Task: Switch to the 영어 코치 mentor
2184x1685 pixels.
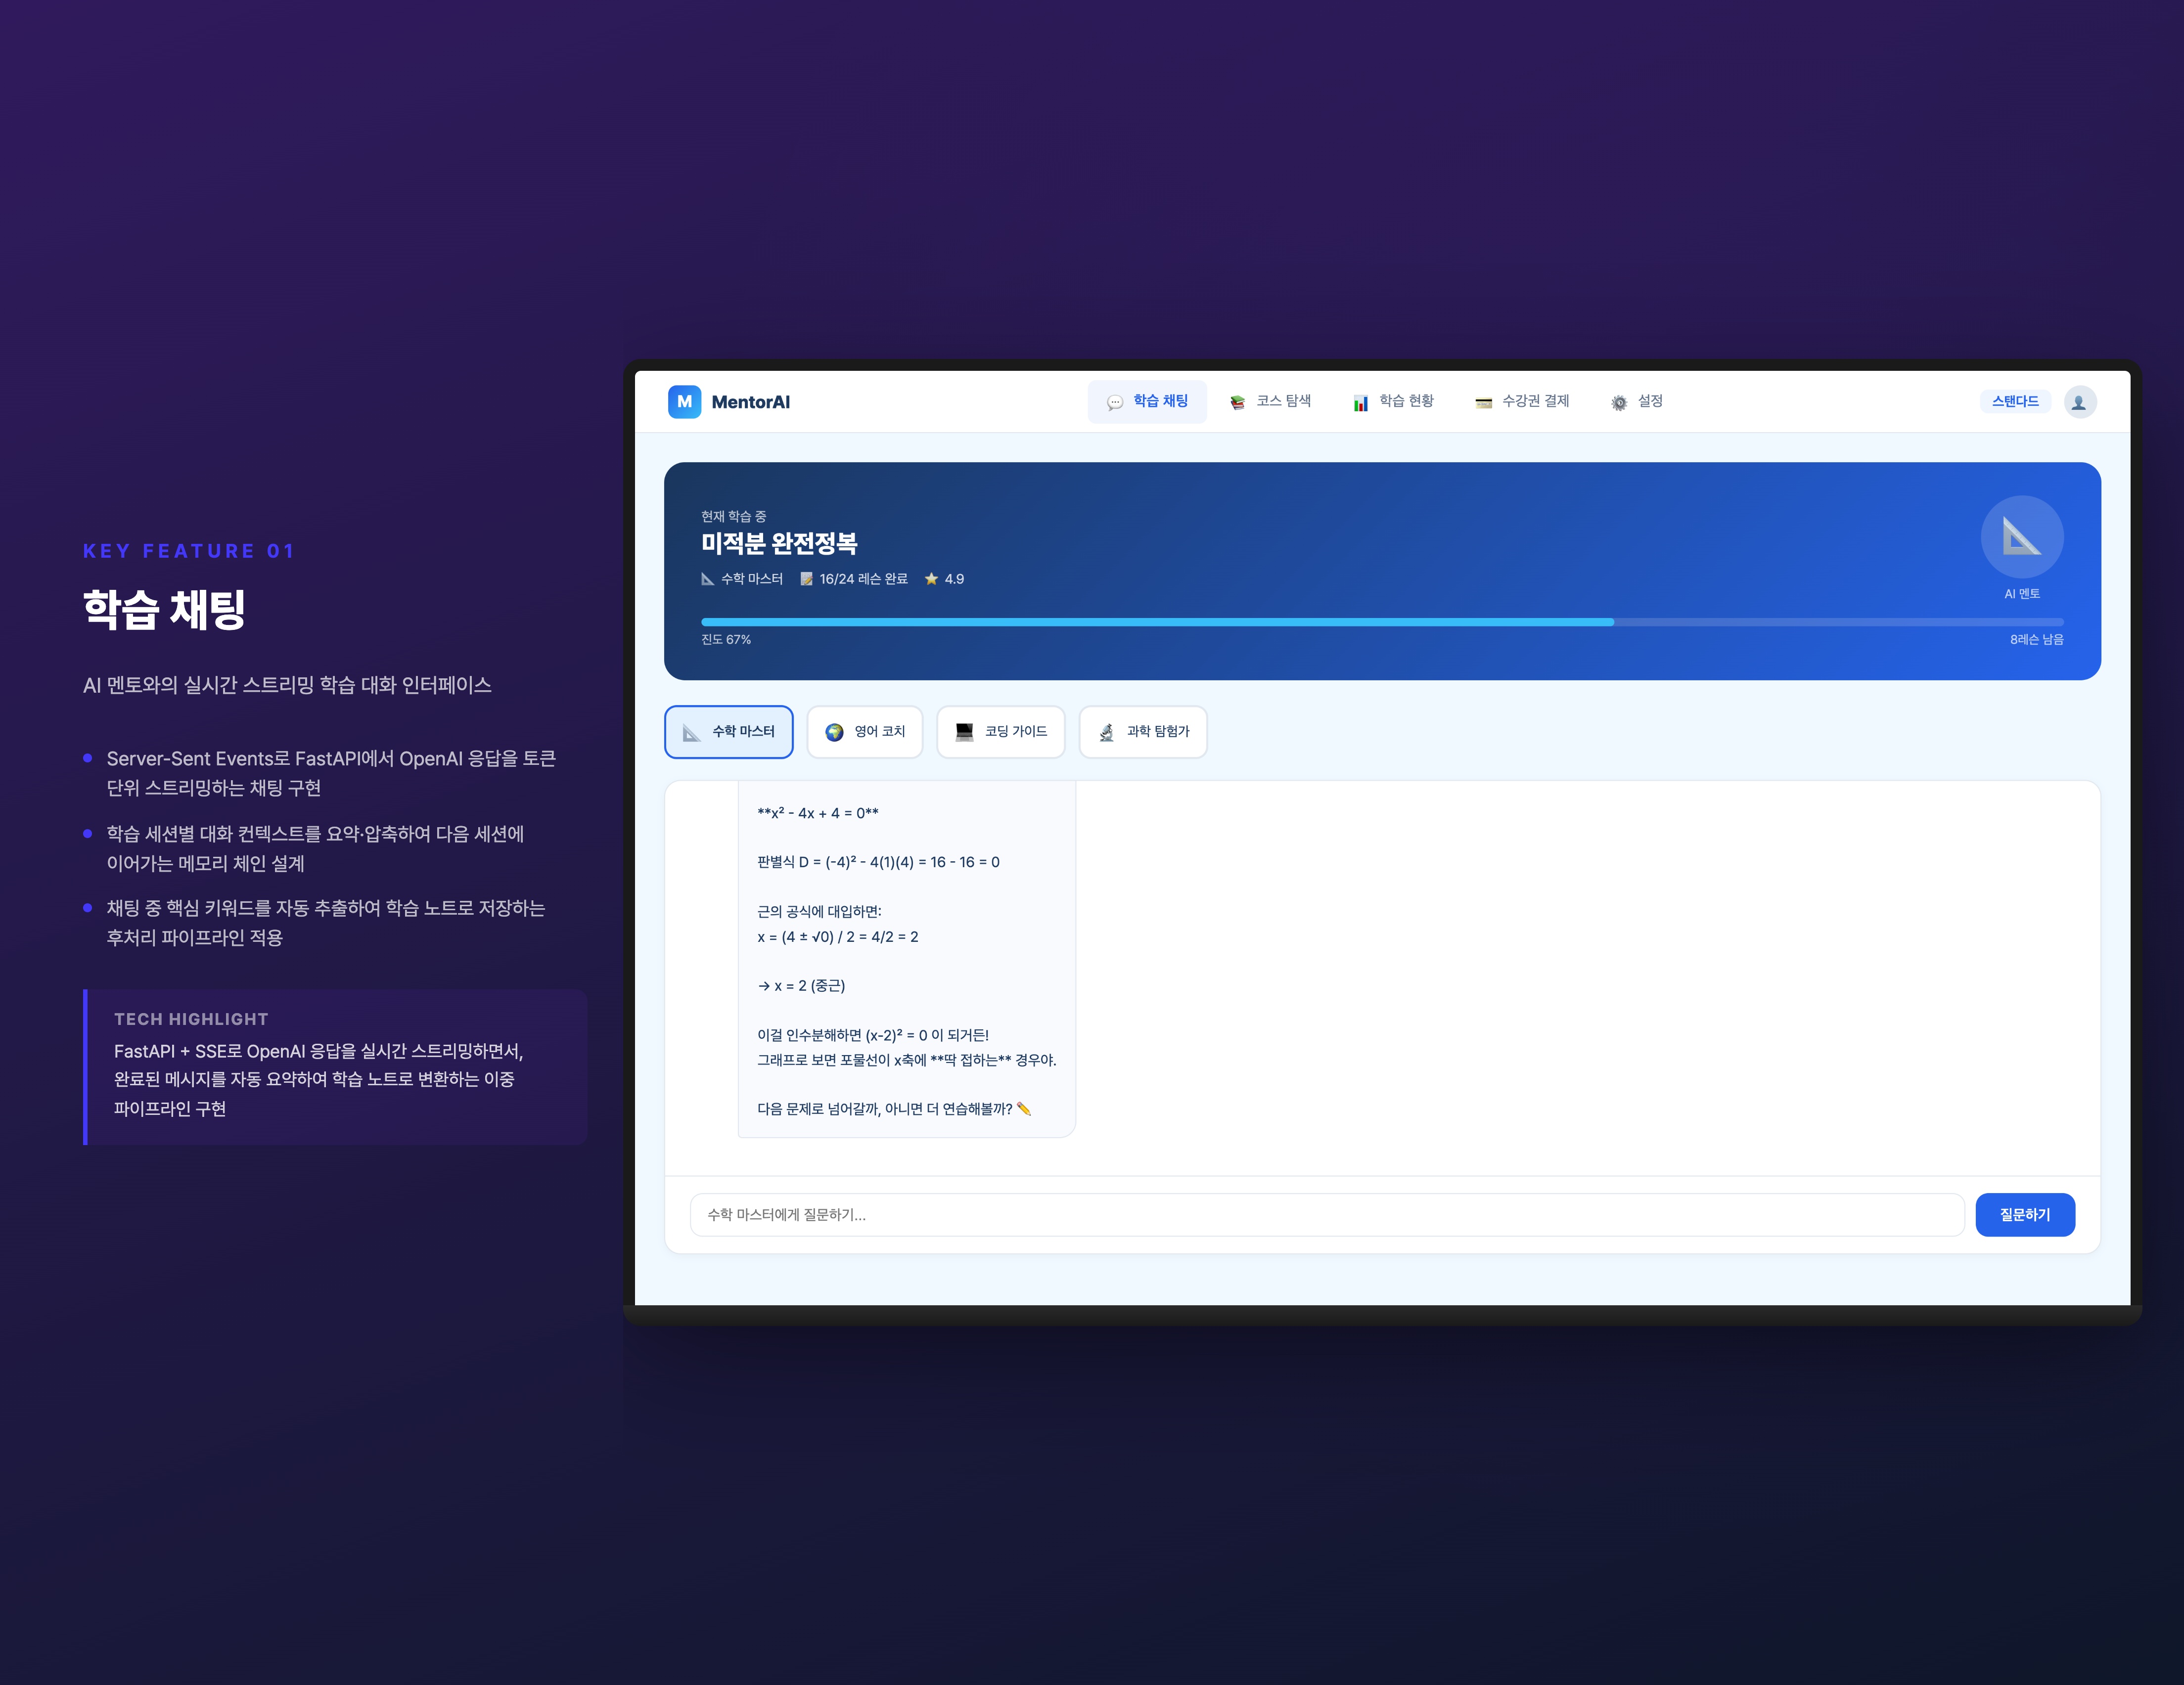Action: 864,732
